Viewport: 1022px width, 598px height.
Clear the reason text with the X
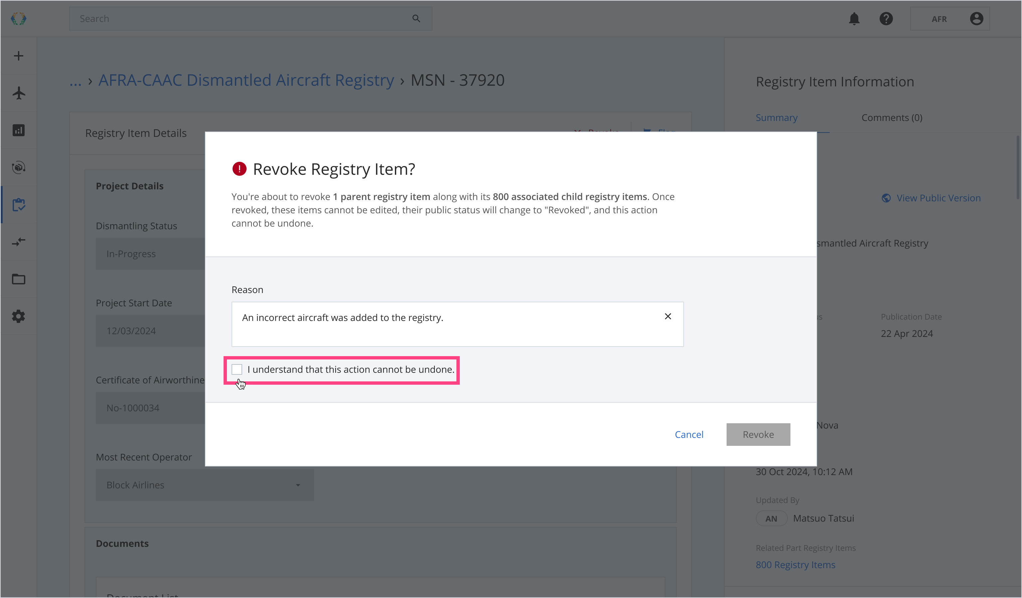(668, 316)
